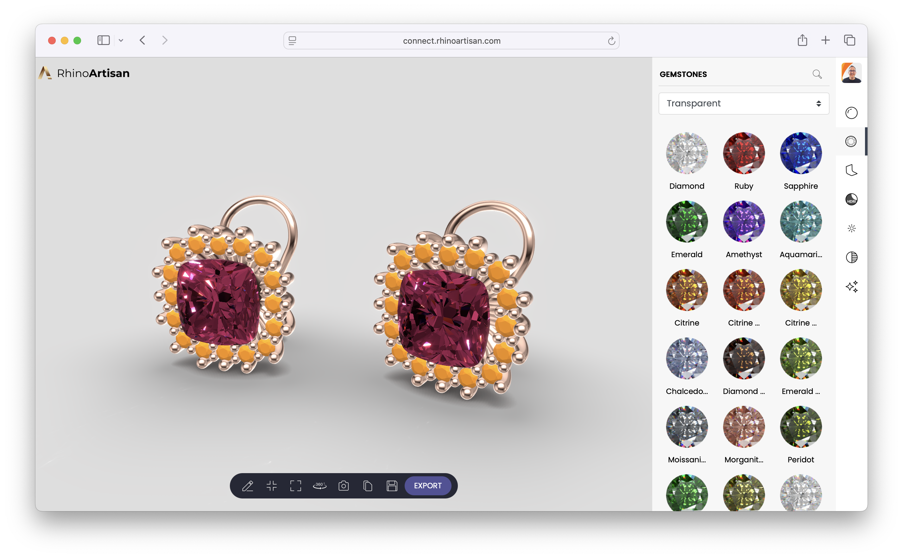Select the Moissanite gemstone thumbnail
This screenshot has width=903, height=558.
(x=686, y=427)
